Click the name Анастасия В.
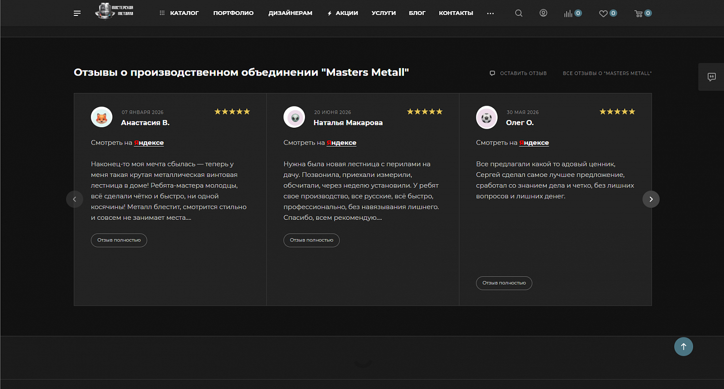The width and height of the screenshot is (724, 389). click(145, 123)
